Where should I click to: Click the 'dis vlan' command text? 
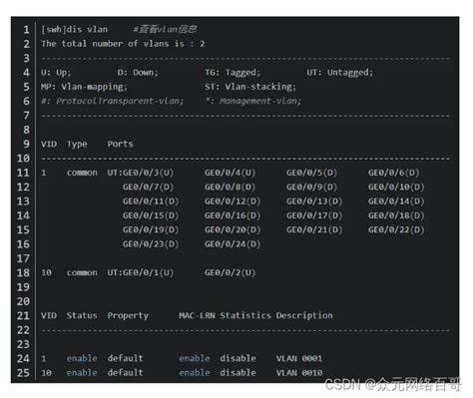[87, 29]
